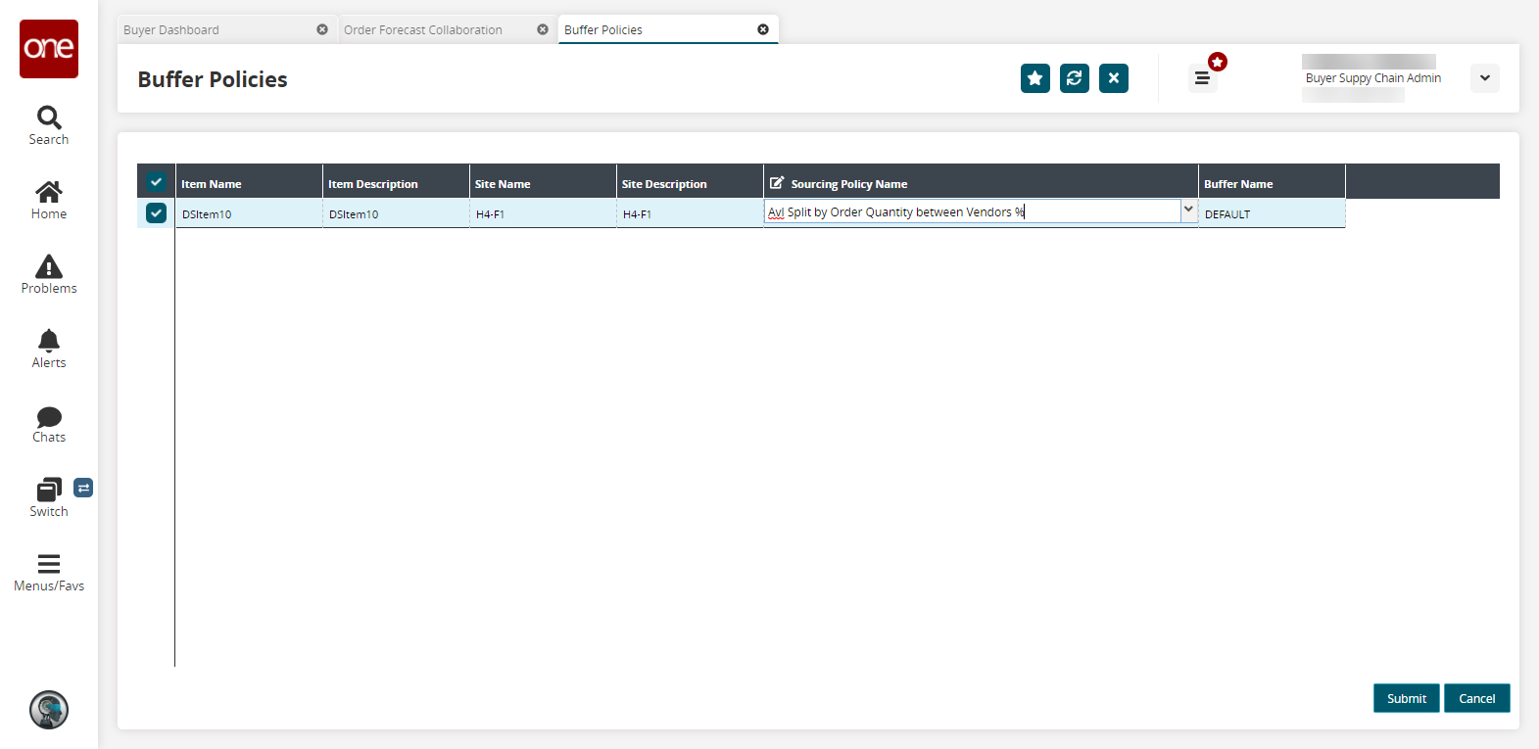The width and height of the screenshot is (1539, 749).
Task: Cancel the buffer policy edit
Action: (x=1477, y=698)
